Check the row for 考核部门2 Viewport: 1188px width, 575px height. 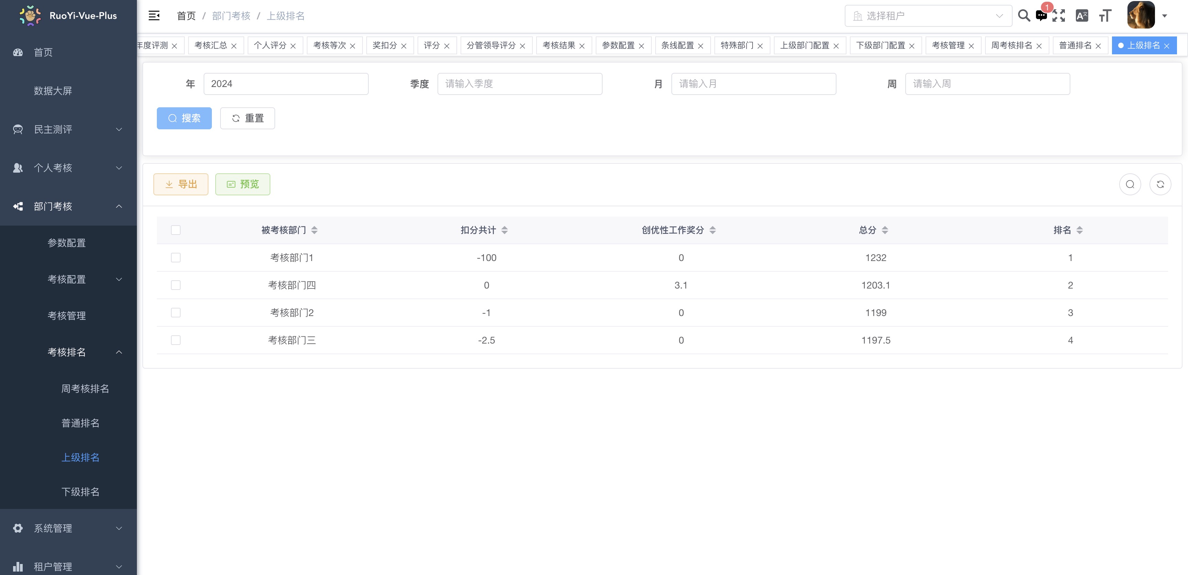[x=176, y=313]
